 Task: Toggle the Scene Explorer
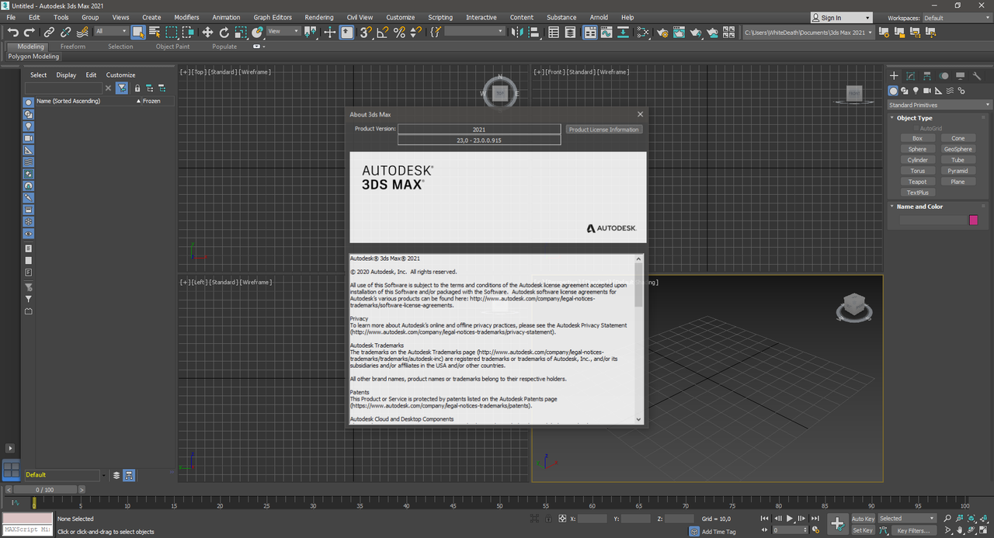(x=554, y=32)
